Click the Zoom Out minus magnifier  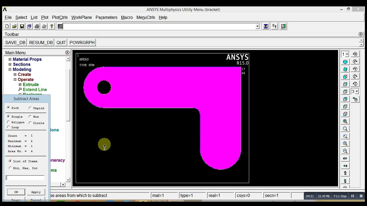click(x=345, y=151)
